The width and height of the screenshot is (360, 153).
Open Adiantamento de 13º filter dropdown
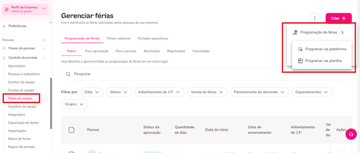[x=159, y=92]
